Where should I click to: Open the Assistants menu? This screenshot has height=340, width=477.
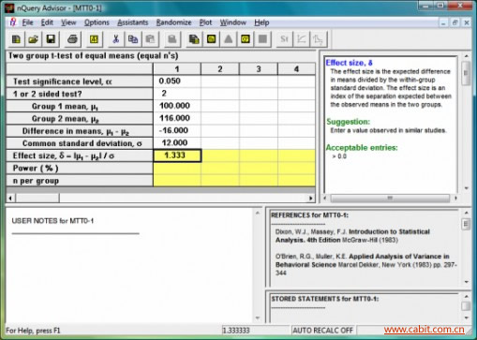point(132,22)
